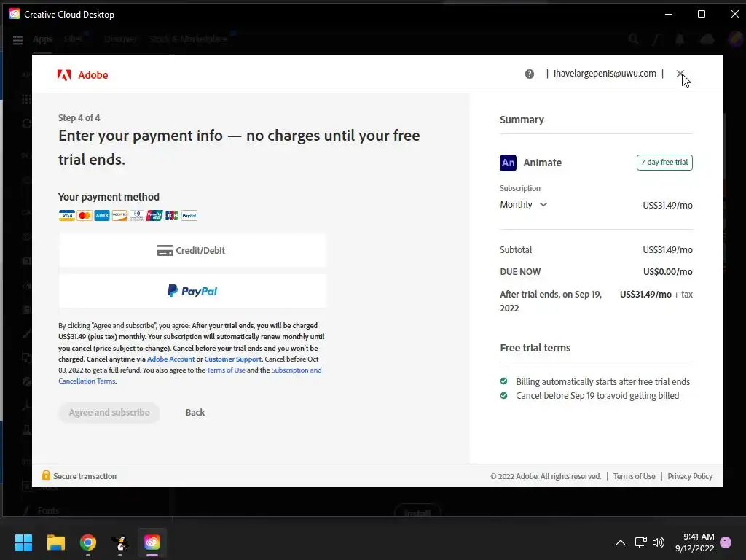Open the Customer Support link
The image size is (746, 560).
(232, 359)
